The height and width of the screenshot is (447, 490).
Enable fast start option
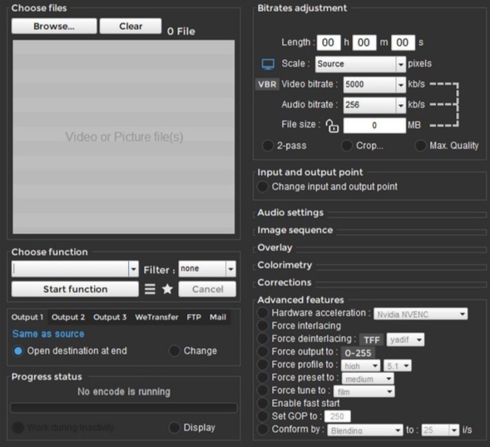262,403
